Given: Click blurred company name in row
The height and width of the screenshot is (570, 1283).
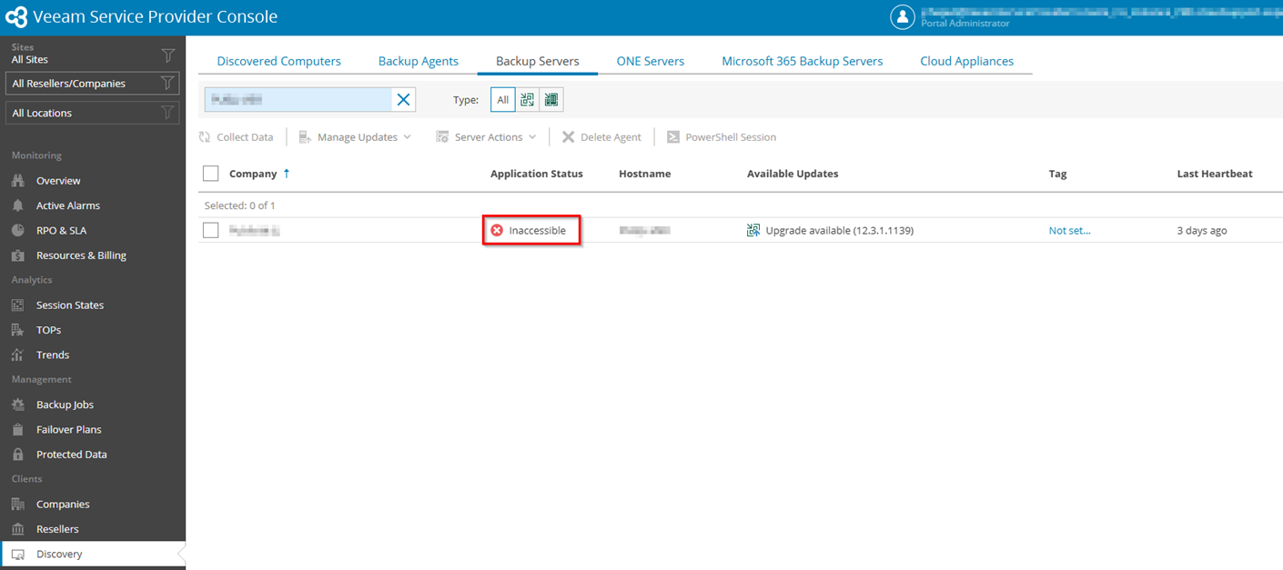Looking at the screenshot, I should point(254,230).
